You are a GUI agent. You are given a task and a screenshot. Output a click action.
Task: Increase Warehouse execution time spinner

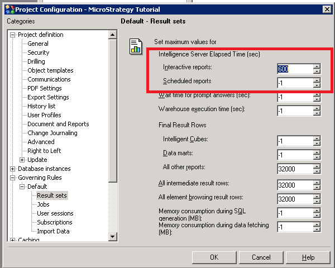pos(317,108)
